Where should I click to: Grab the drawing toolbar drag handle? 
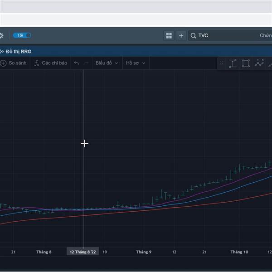pyautogui.click(x=222, y=63)
